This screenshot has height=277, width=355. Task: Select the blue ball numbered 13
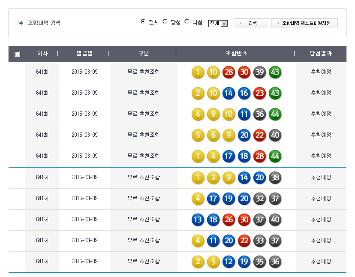pyautogui.click(x=198, y=220)
